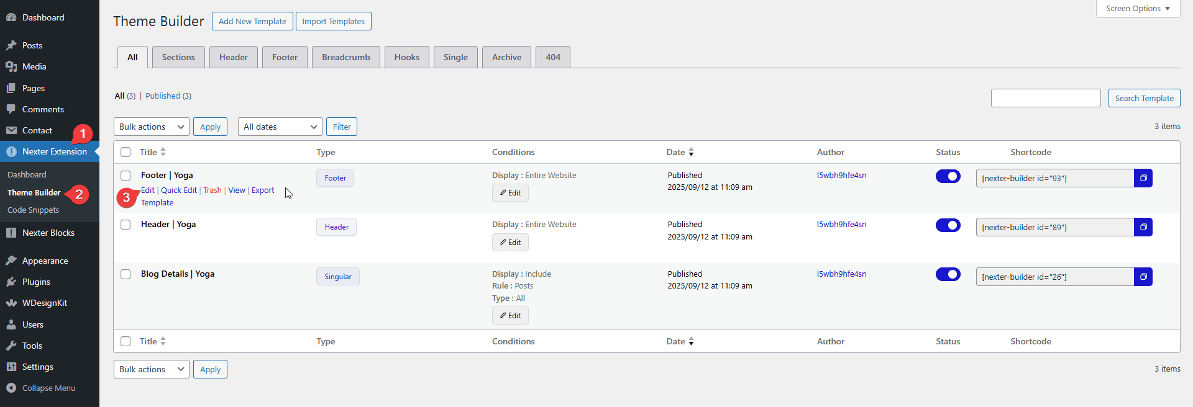Screen dimensions: 1193x407
Task: Check the Blog Details | Yoga checkbox
Action: [126, 274]
